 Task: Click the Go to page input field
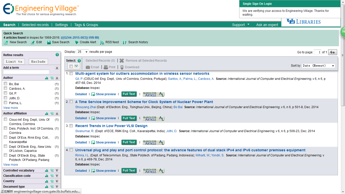[x=317, y=52]
